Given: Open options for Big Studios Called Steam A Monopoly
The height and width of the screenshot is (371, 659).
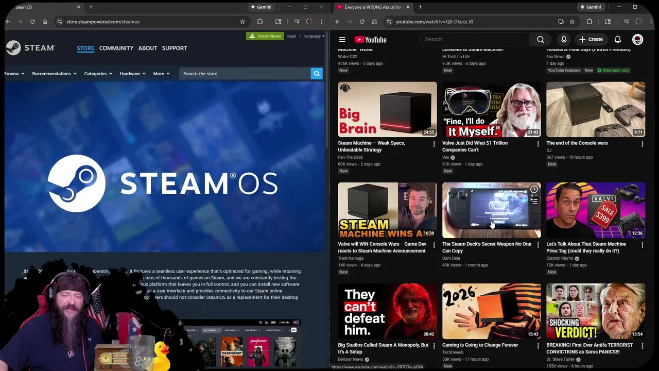Looking at the screenshot, I should [434, 346].
